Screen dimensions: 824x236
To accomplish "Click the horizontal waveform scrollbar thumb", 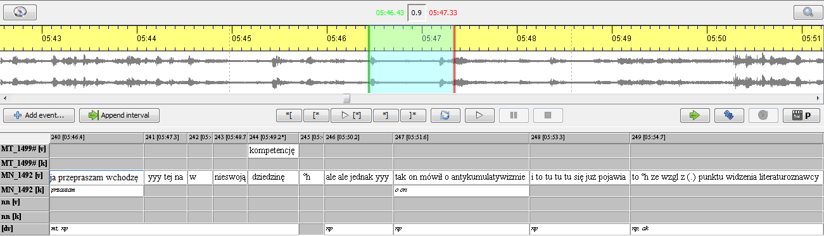I will point(346,98).
